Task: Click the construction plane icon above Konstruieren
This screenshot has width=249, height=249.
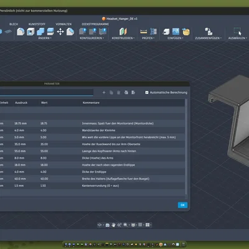Action: tap(123, 32)
